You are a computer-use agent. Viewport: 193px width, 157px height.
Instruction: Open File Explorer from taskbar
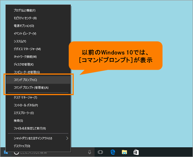[x=124, y=152]
